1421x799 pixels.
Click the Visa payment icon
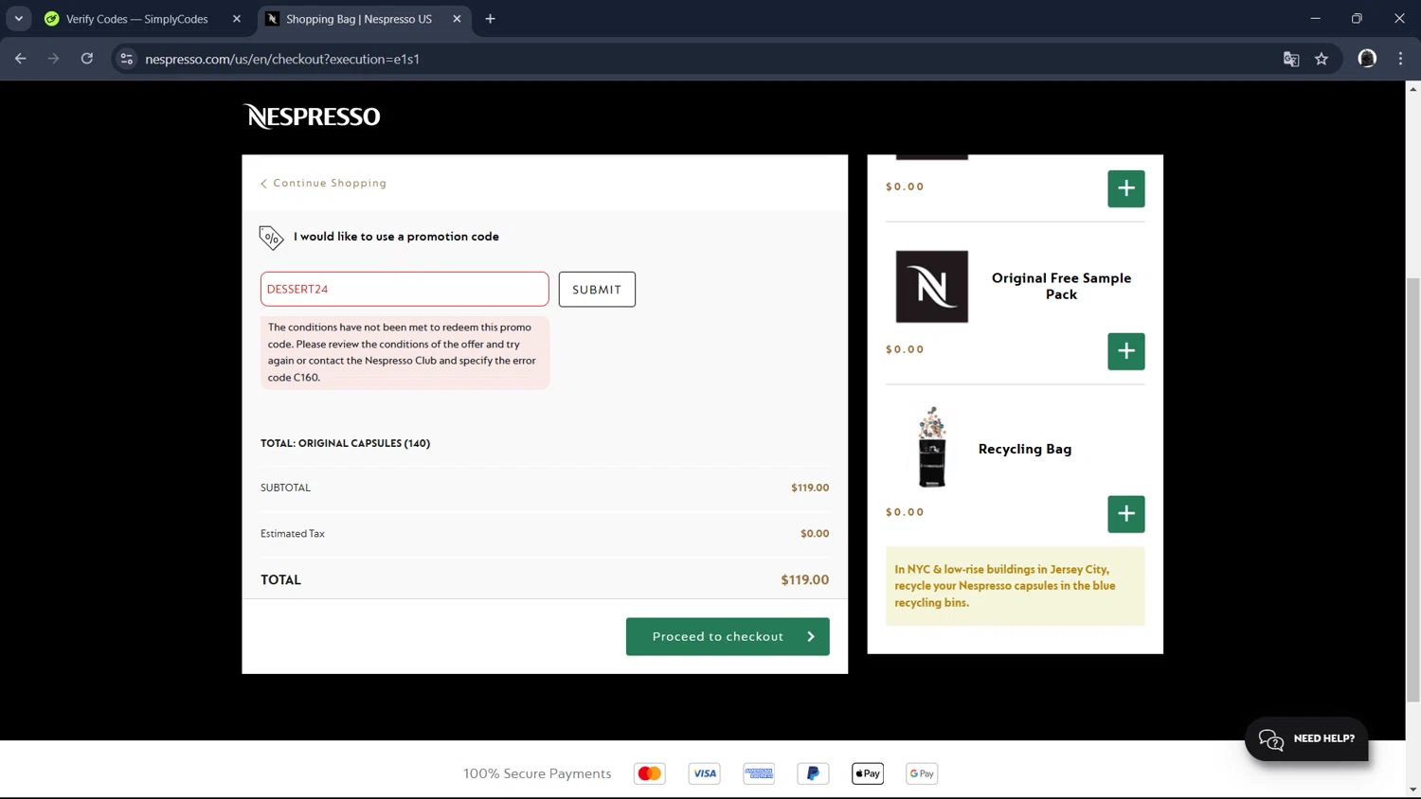[x=704, y=773]
